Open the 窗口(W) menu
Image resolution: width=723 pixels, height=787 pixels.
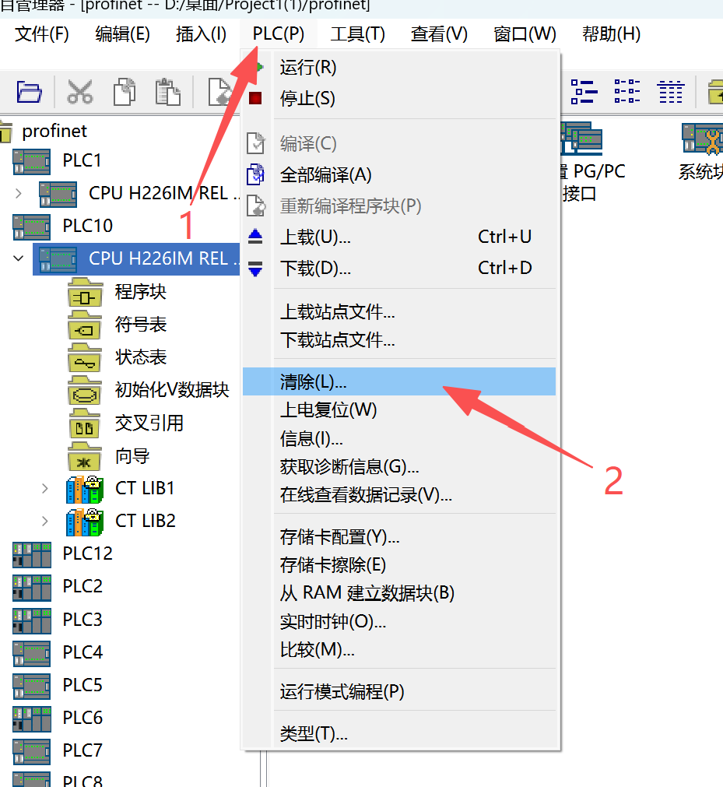point(525,34)
